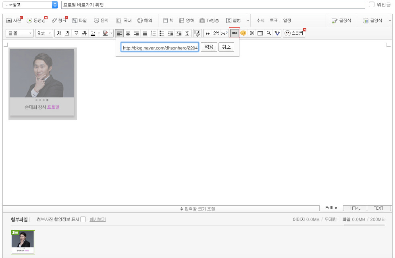Add a 영화 movie reference
The width and height of the screenshot is (395, 258).
click(x=186, y=21)
